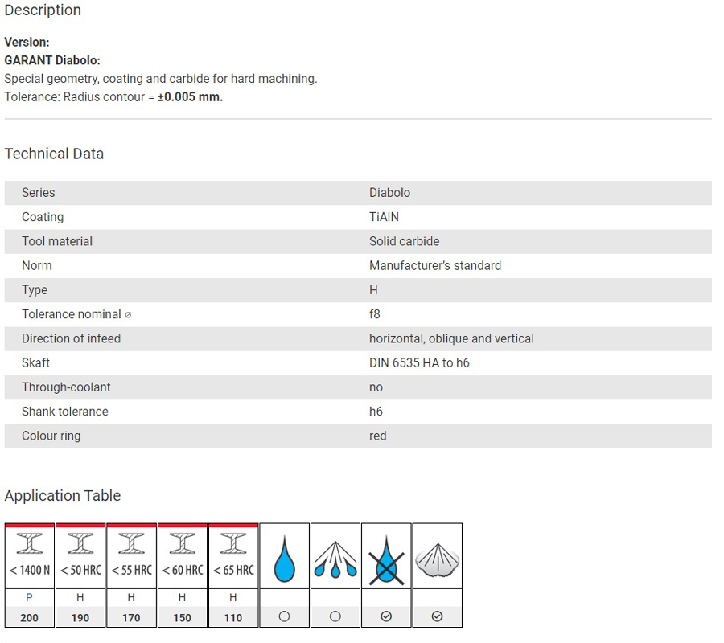Click the Tool material row label

tap(57, 242)
